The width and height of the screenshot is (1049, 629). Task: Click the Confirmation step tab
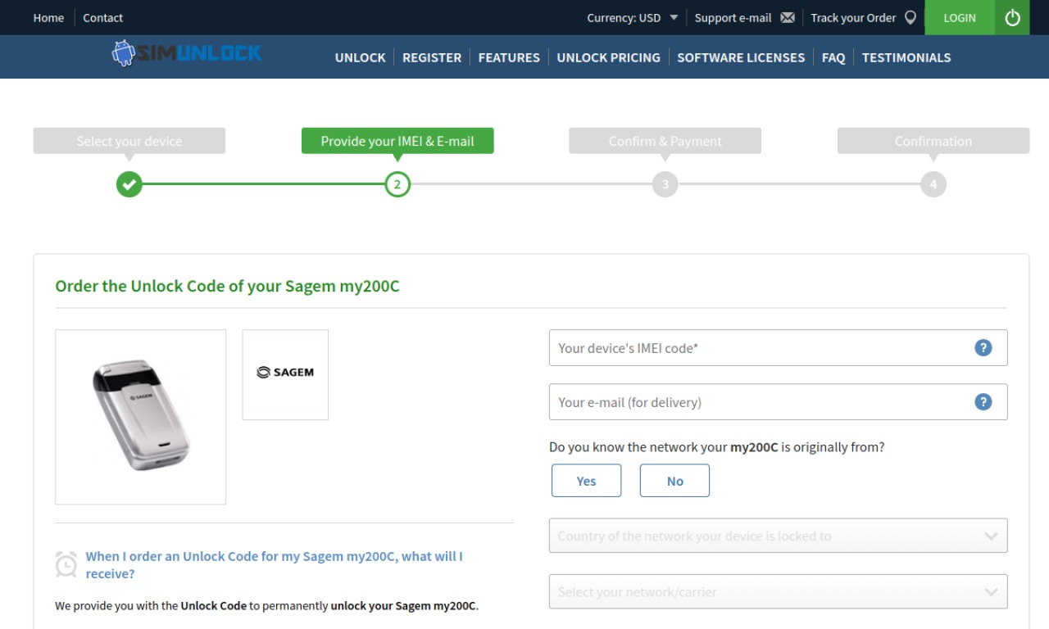tap(933, 141)
